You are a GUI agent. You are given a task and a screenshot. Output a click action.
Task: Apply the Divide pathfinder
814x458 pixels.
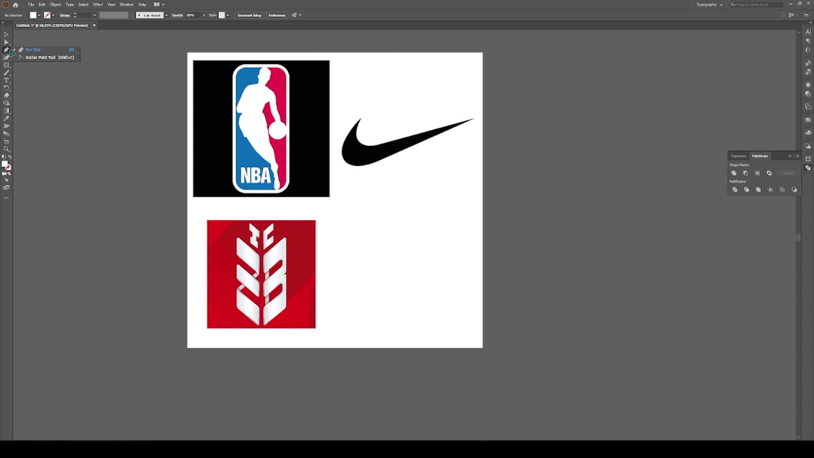(735, 190)
